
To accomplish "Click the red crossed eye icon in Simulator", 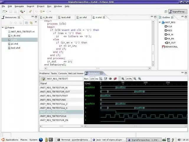I will pos(115,79).
